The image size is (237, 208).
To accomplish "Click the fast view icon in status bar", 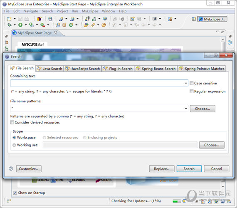I will tap(9, 201).
